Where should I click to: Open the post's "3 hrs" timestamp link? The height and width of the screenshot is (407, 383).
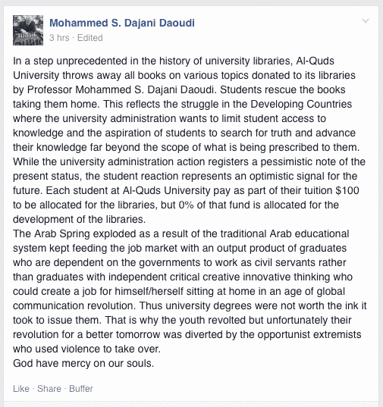pos(59,38)
